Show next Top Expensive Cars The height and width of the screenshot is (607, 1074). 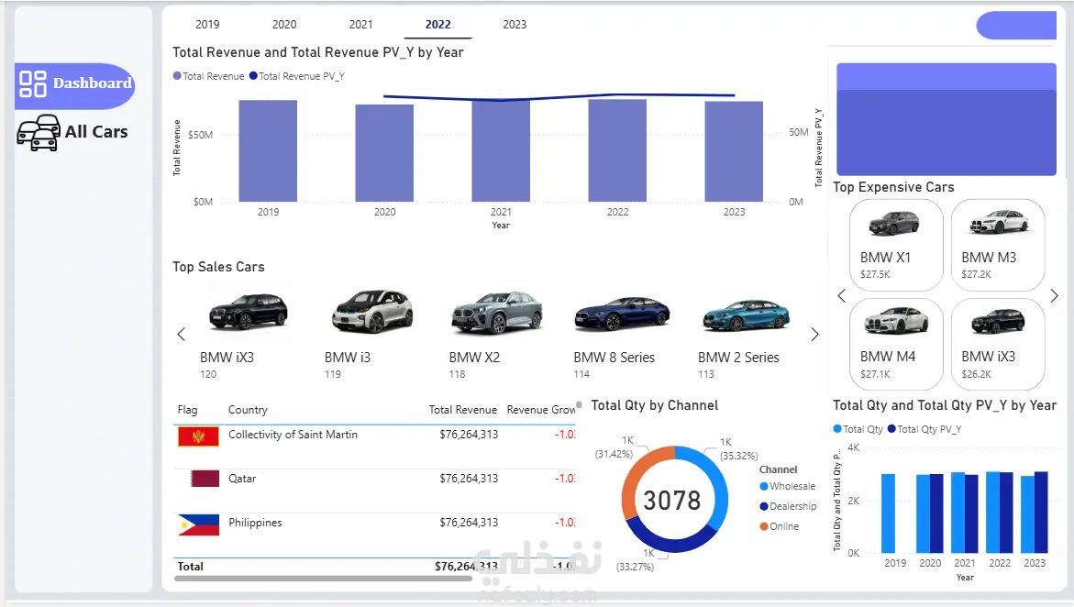point(1054,296)
